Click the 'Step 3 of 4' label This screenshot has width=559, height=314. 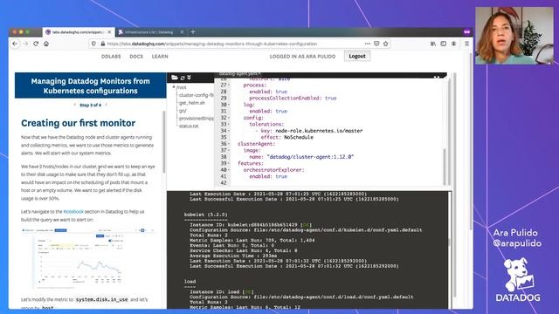pos(90,105)
